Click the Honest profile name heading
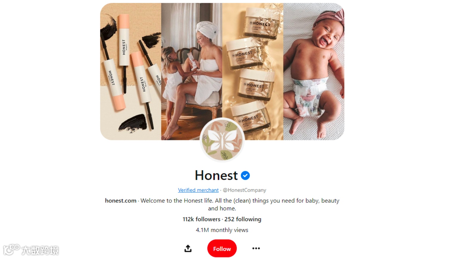Screen dimensions: 455x258 click(x=216, y=175)
